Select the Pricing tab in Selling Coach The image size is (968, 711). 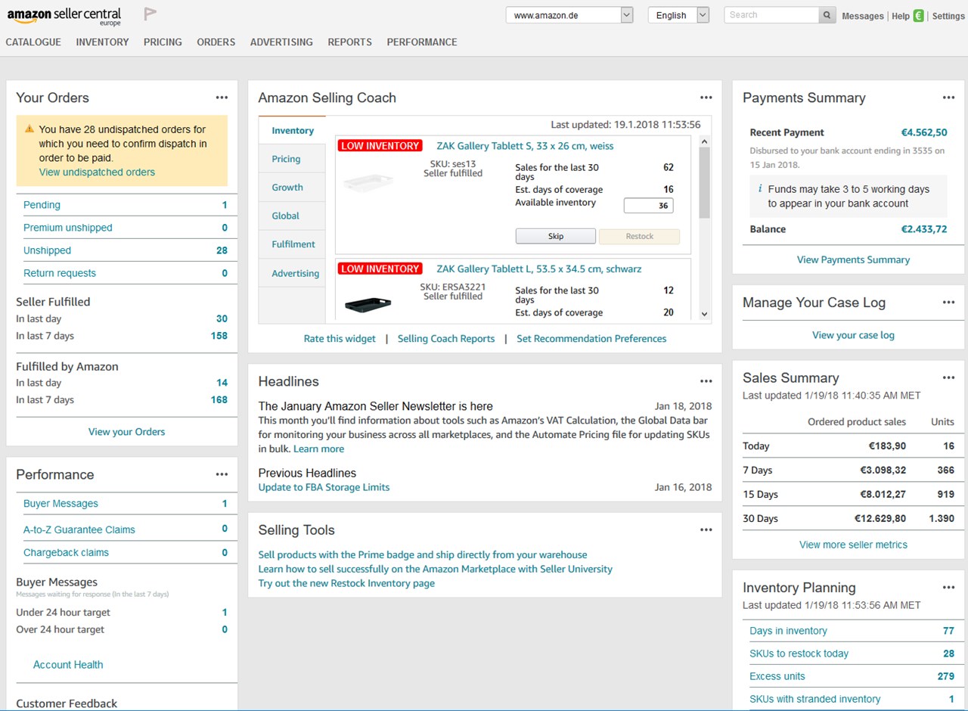[292, 159]
